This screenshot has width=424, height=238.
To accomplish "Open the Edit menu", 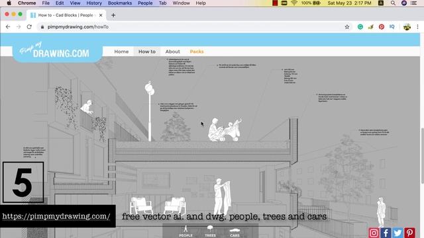I will click(60, 3).
